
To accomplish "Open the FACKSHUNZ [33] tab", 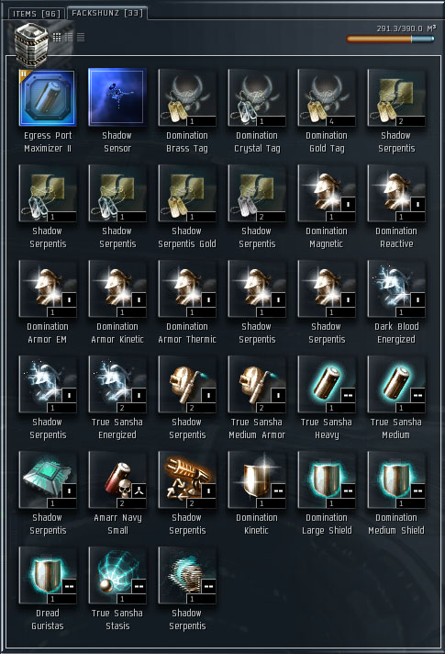I will point(107,13).
